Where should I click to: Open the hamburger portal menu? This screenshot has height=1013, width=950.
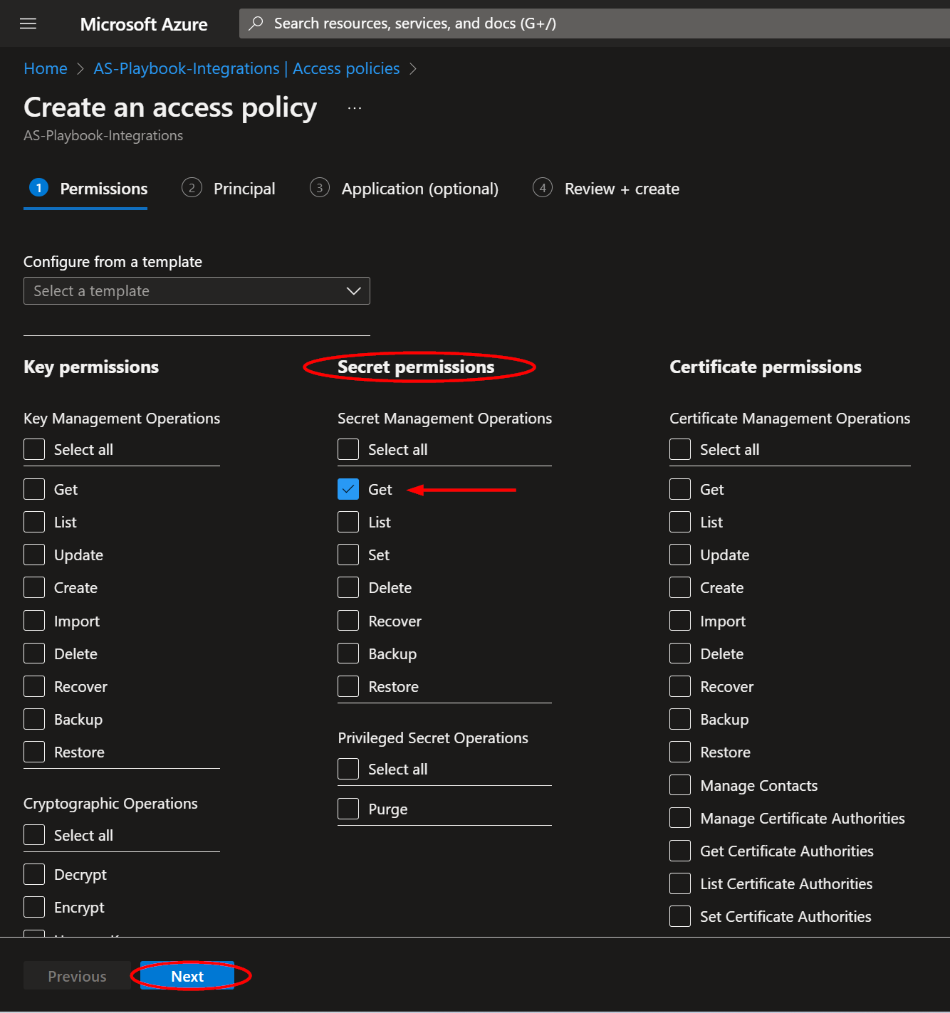28,23
